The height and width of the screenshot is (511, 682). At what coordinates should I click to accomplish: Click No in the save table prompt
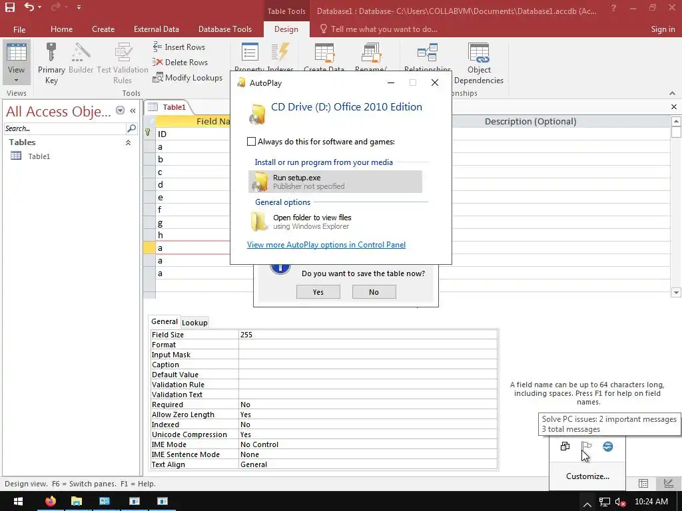click(x=374, y=292)
